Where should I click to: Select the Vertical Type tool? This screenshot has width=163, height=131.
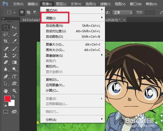coord(14,77)
